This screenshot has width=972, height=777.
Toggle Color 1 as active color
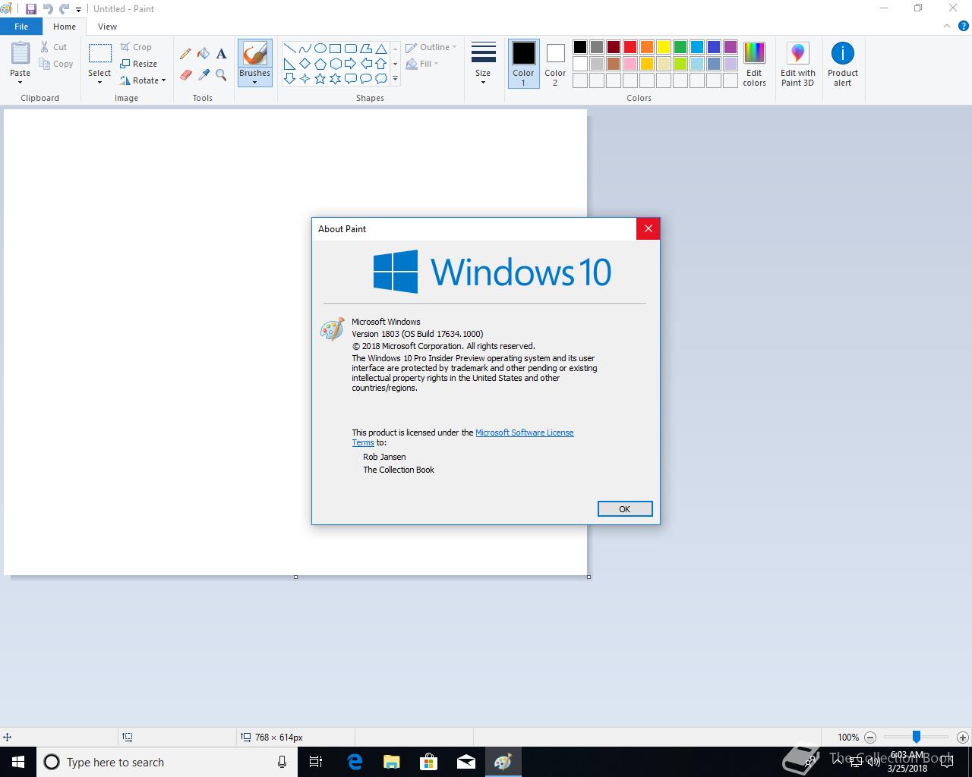point(523,64)
